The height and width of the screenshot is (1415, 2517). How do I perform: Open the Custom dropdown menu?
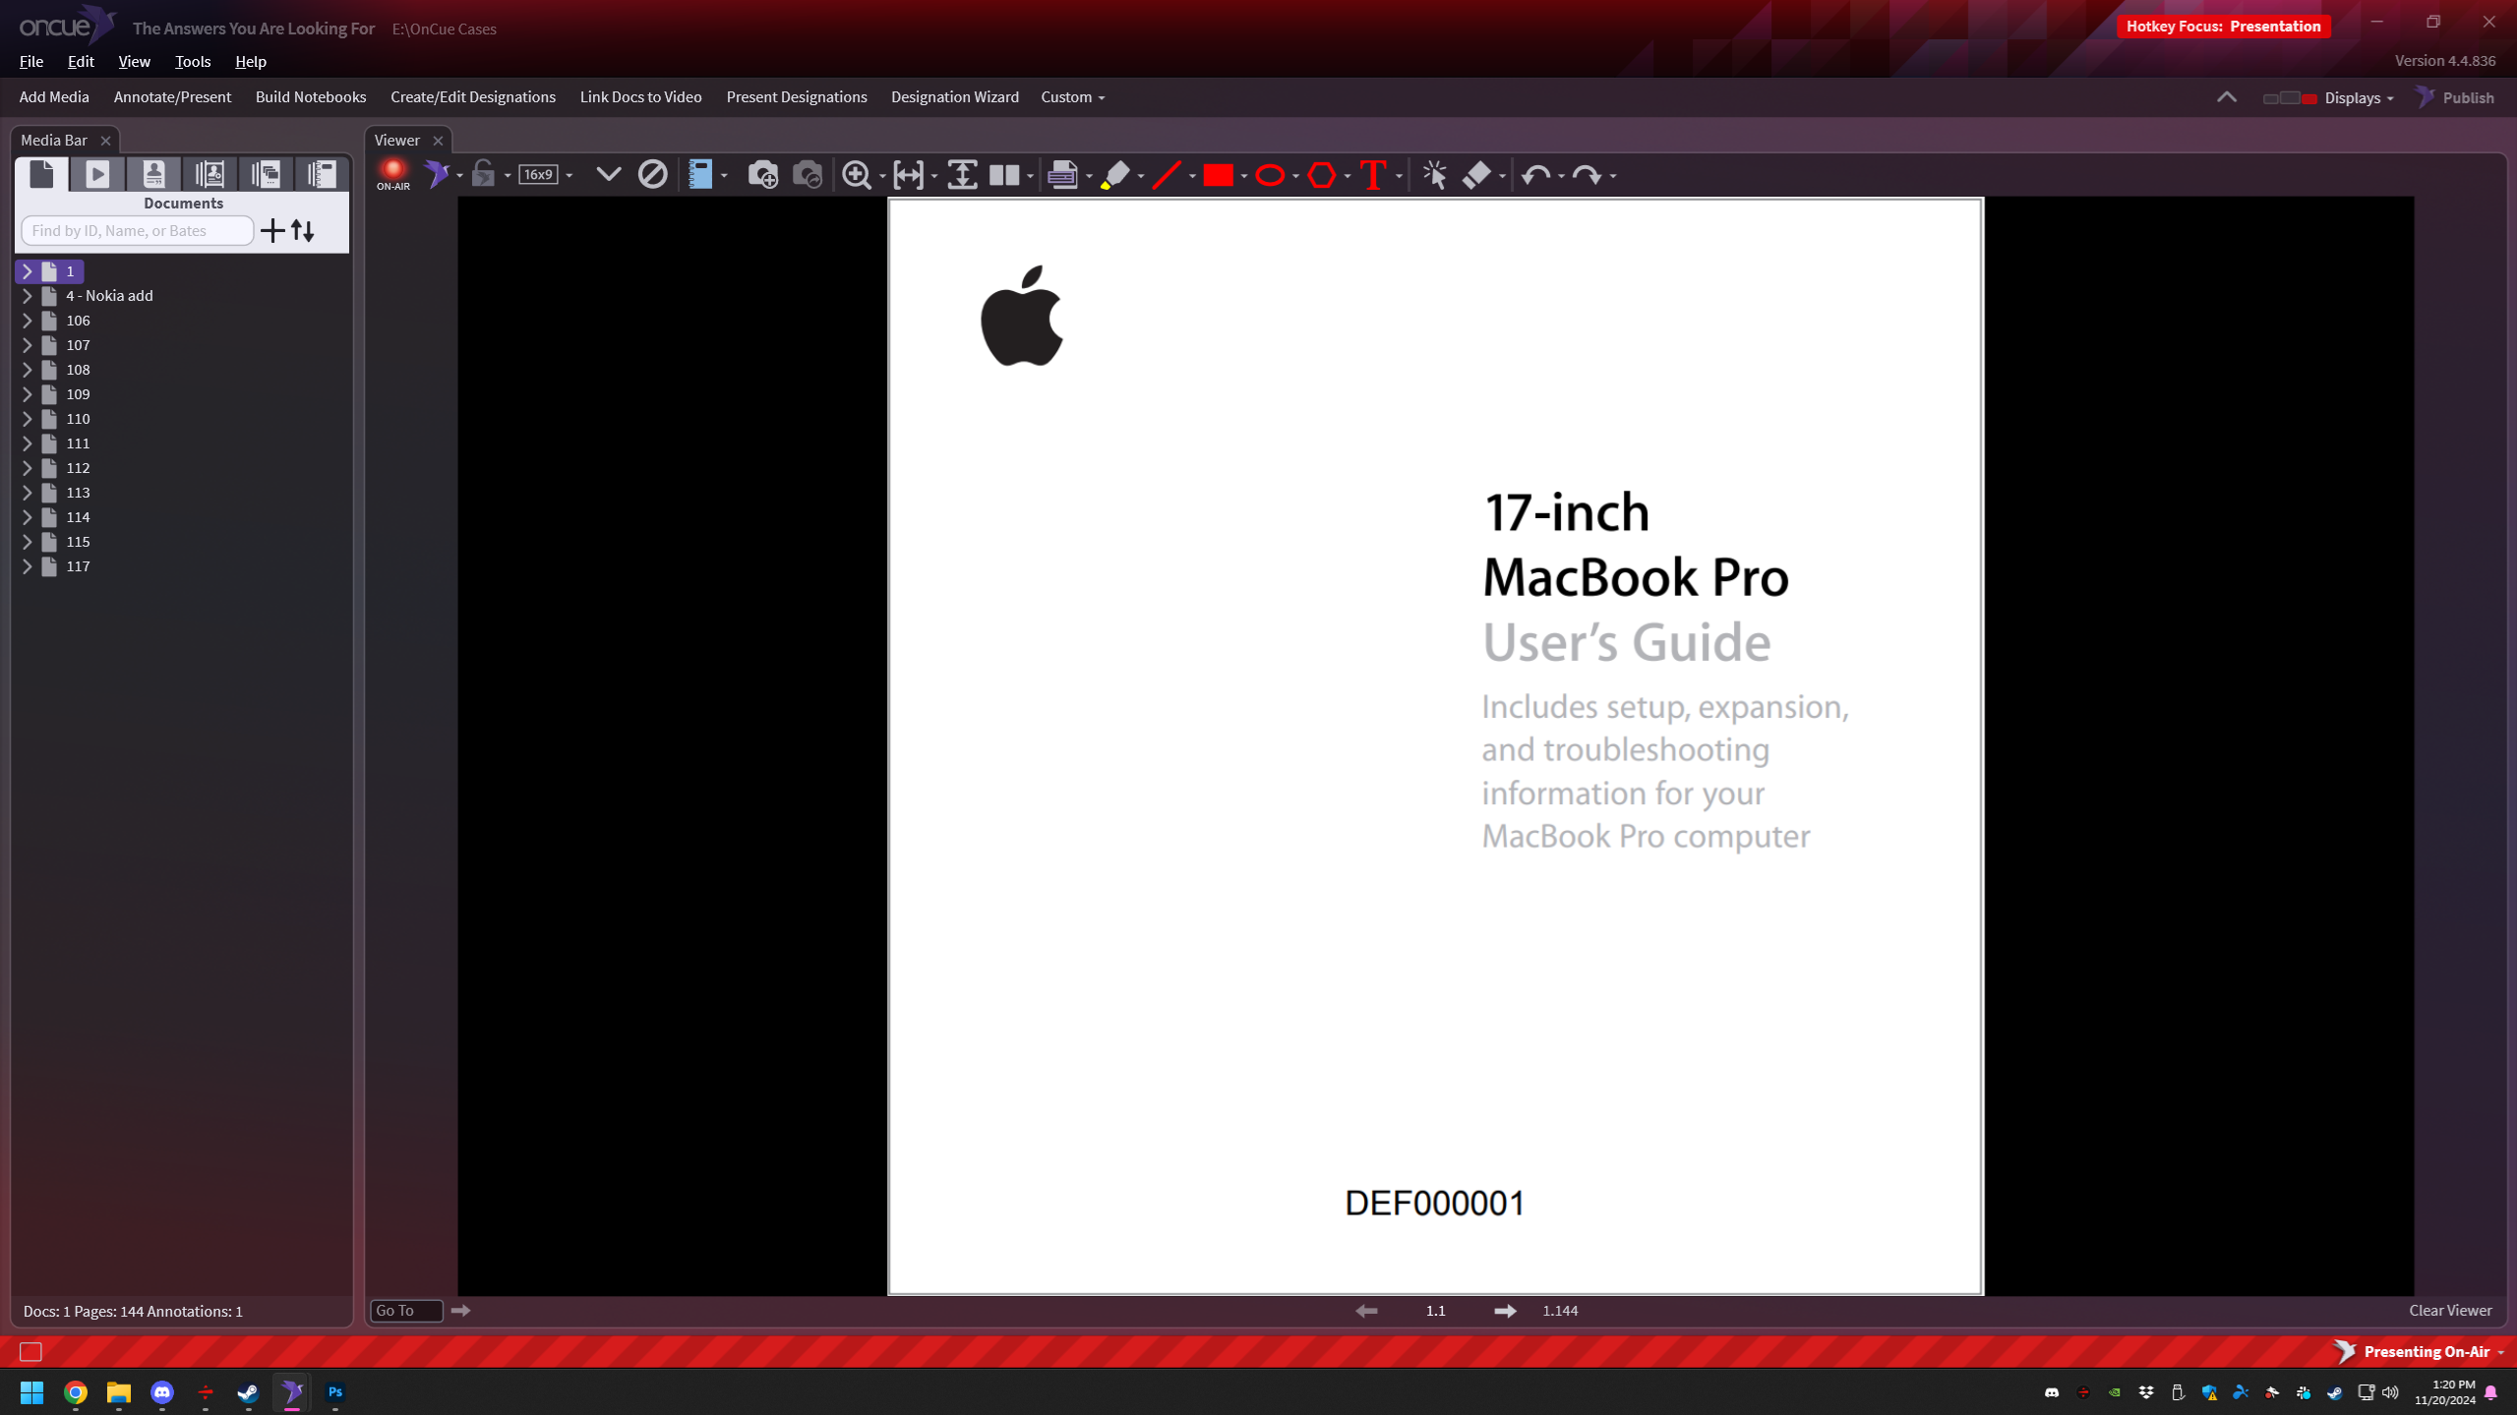[x=1072, y=97]
